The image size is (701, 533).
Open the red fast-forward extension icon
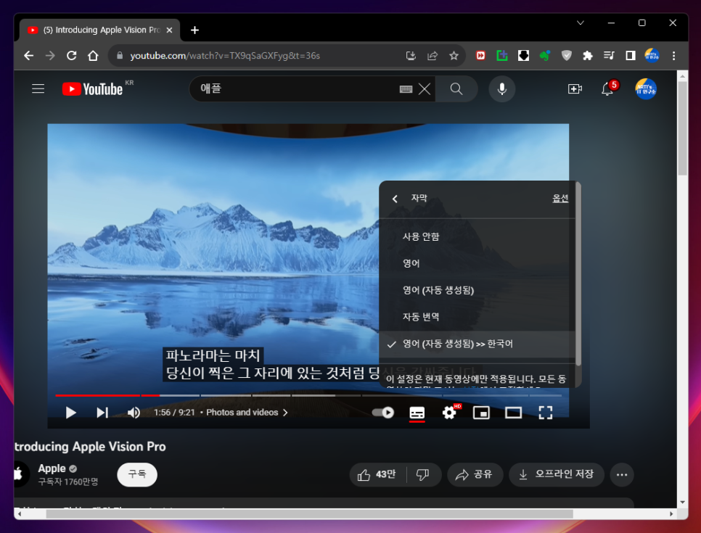pyautogui.click(x=480, y=55)
